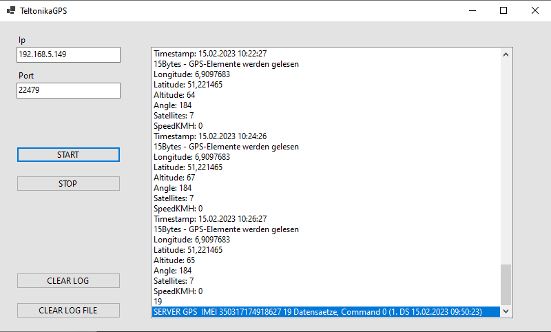The image size is (551, 332).
Task: Click the START button
Action: point(68,155)
